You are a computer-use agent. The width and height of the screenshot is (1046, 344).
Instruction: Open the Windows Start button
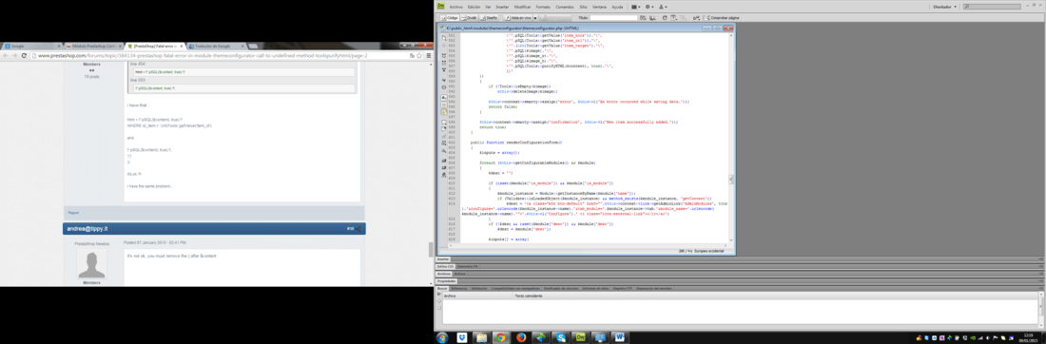442,338
